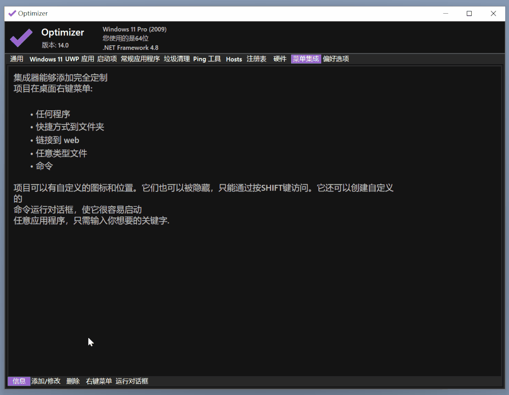Close the Optimizer window

click(x=493, y=13)
